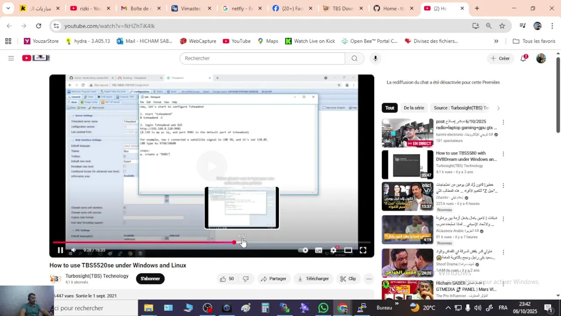Like the video with thumbs up

(x=227, y=279)
